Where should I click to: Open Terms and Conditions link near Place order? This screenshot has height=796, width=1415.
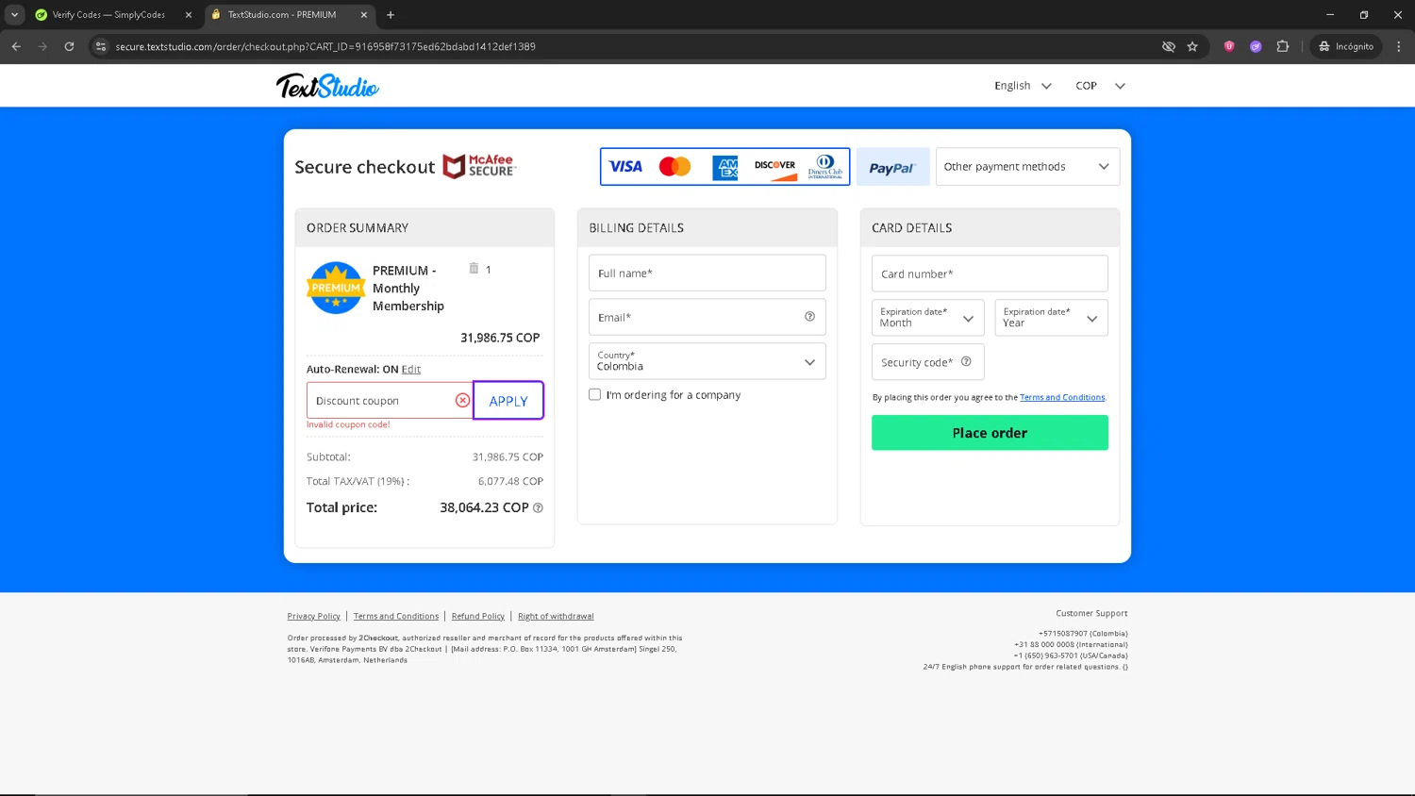1062,397
